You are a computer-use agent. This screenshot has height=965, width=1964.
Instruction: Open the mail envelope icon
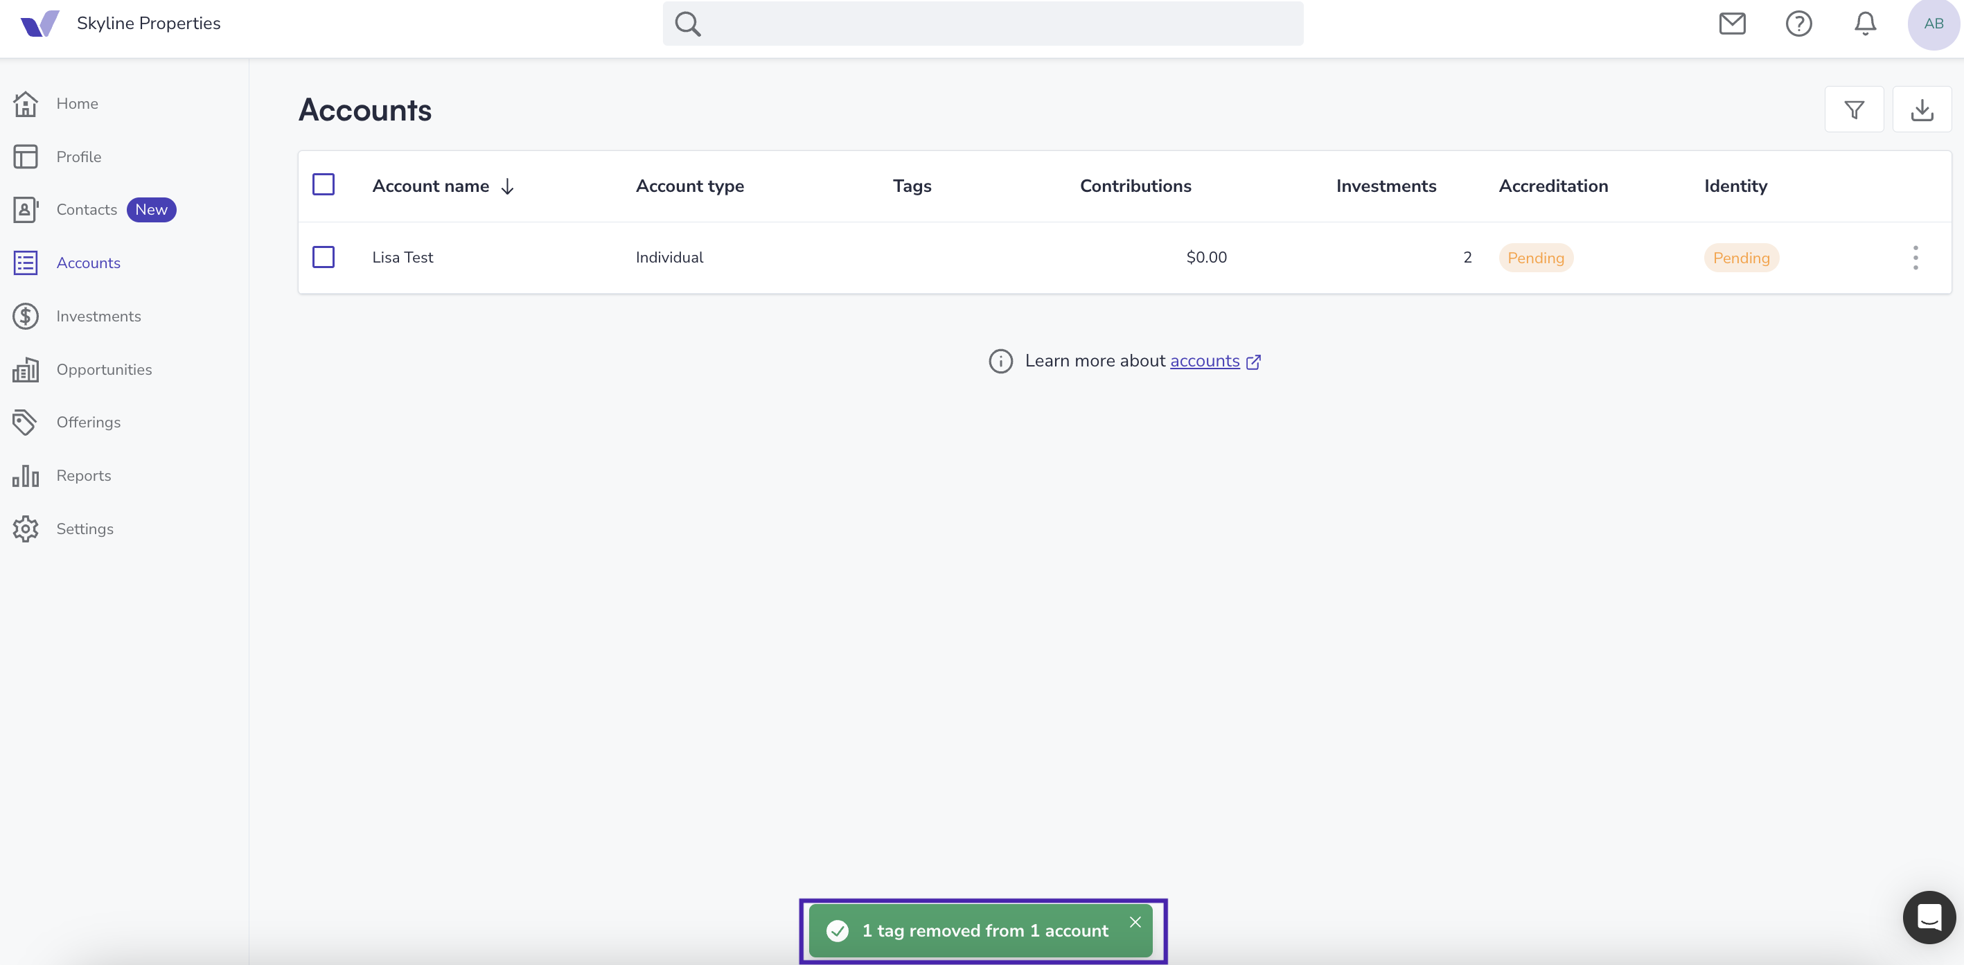tap(1732, 24)
